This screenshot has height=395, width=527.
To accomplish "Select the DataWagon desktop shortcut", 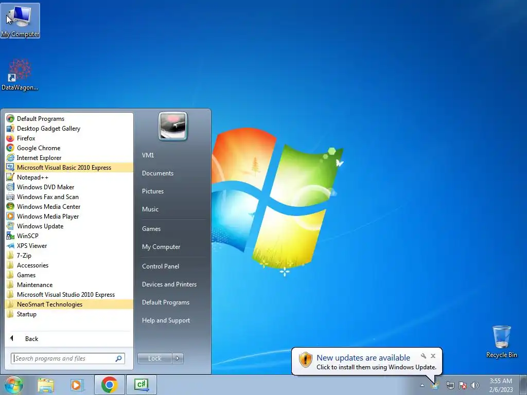I will tap(20, 75).
